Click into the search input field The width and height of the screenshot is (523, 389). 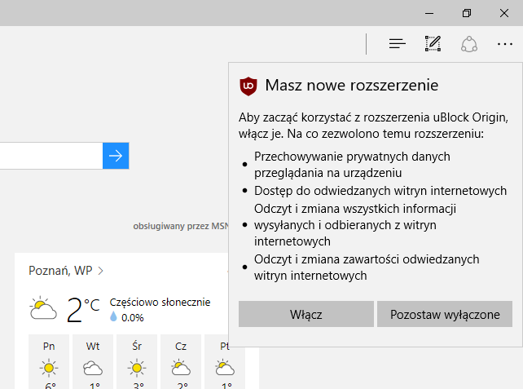coord(51,156)
